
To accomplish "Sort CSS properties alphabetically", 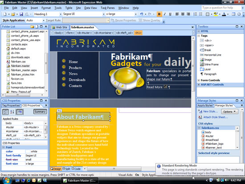I will (x=12, y=112).
